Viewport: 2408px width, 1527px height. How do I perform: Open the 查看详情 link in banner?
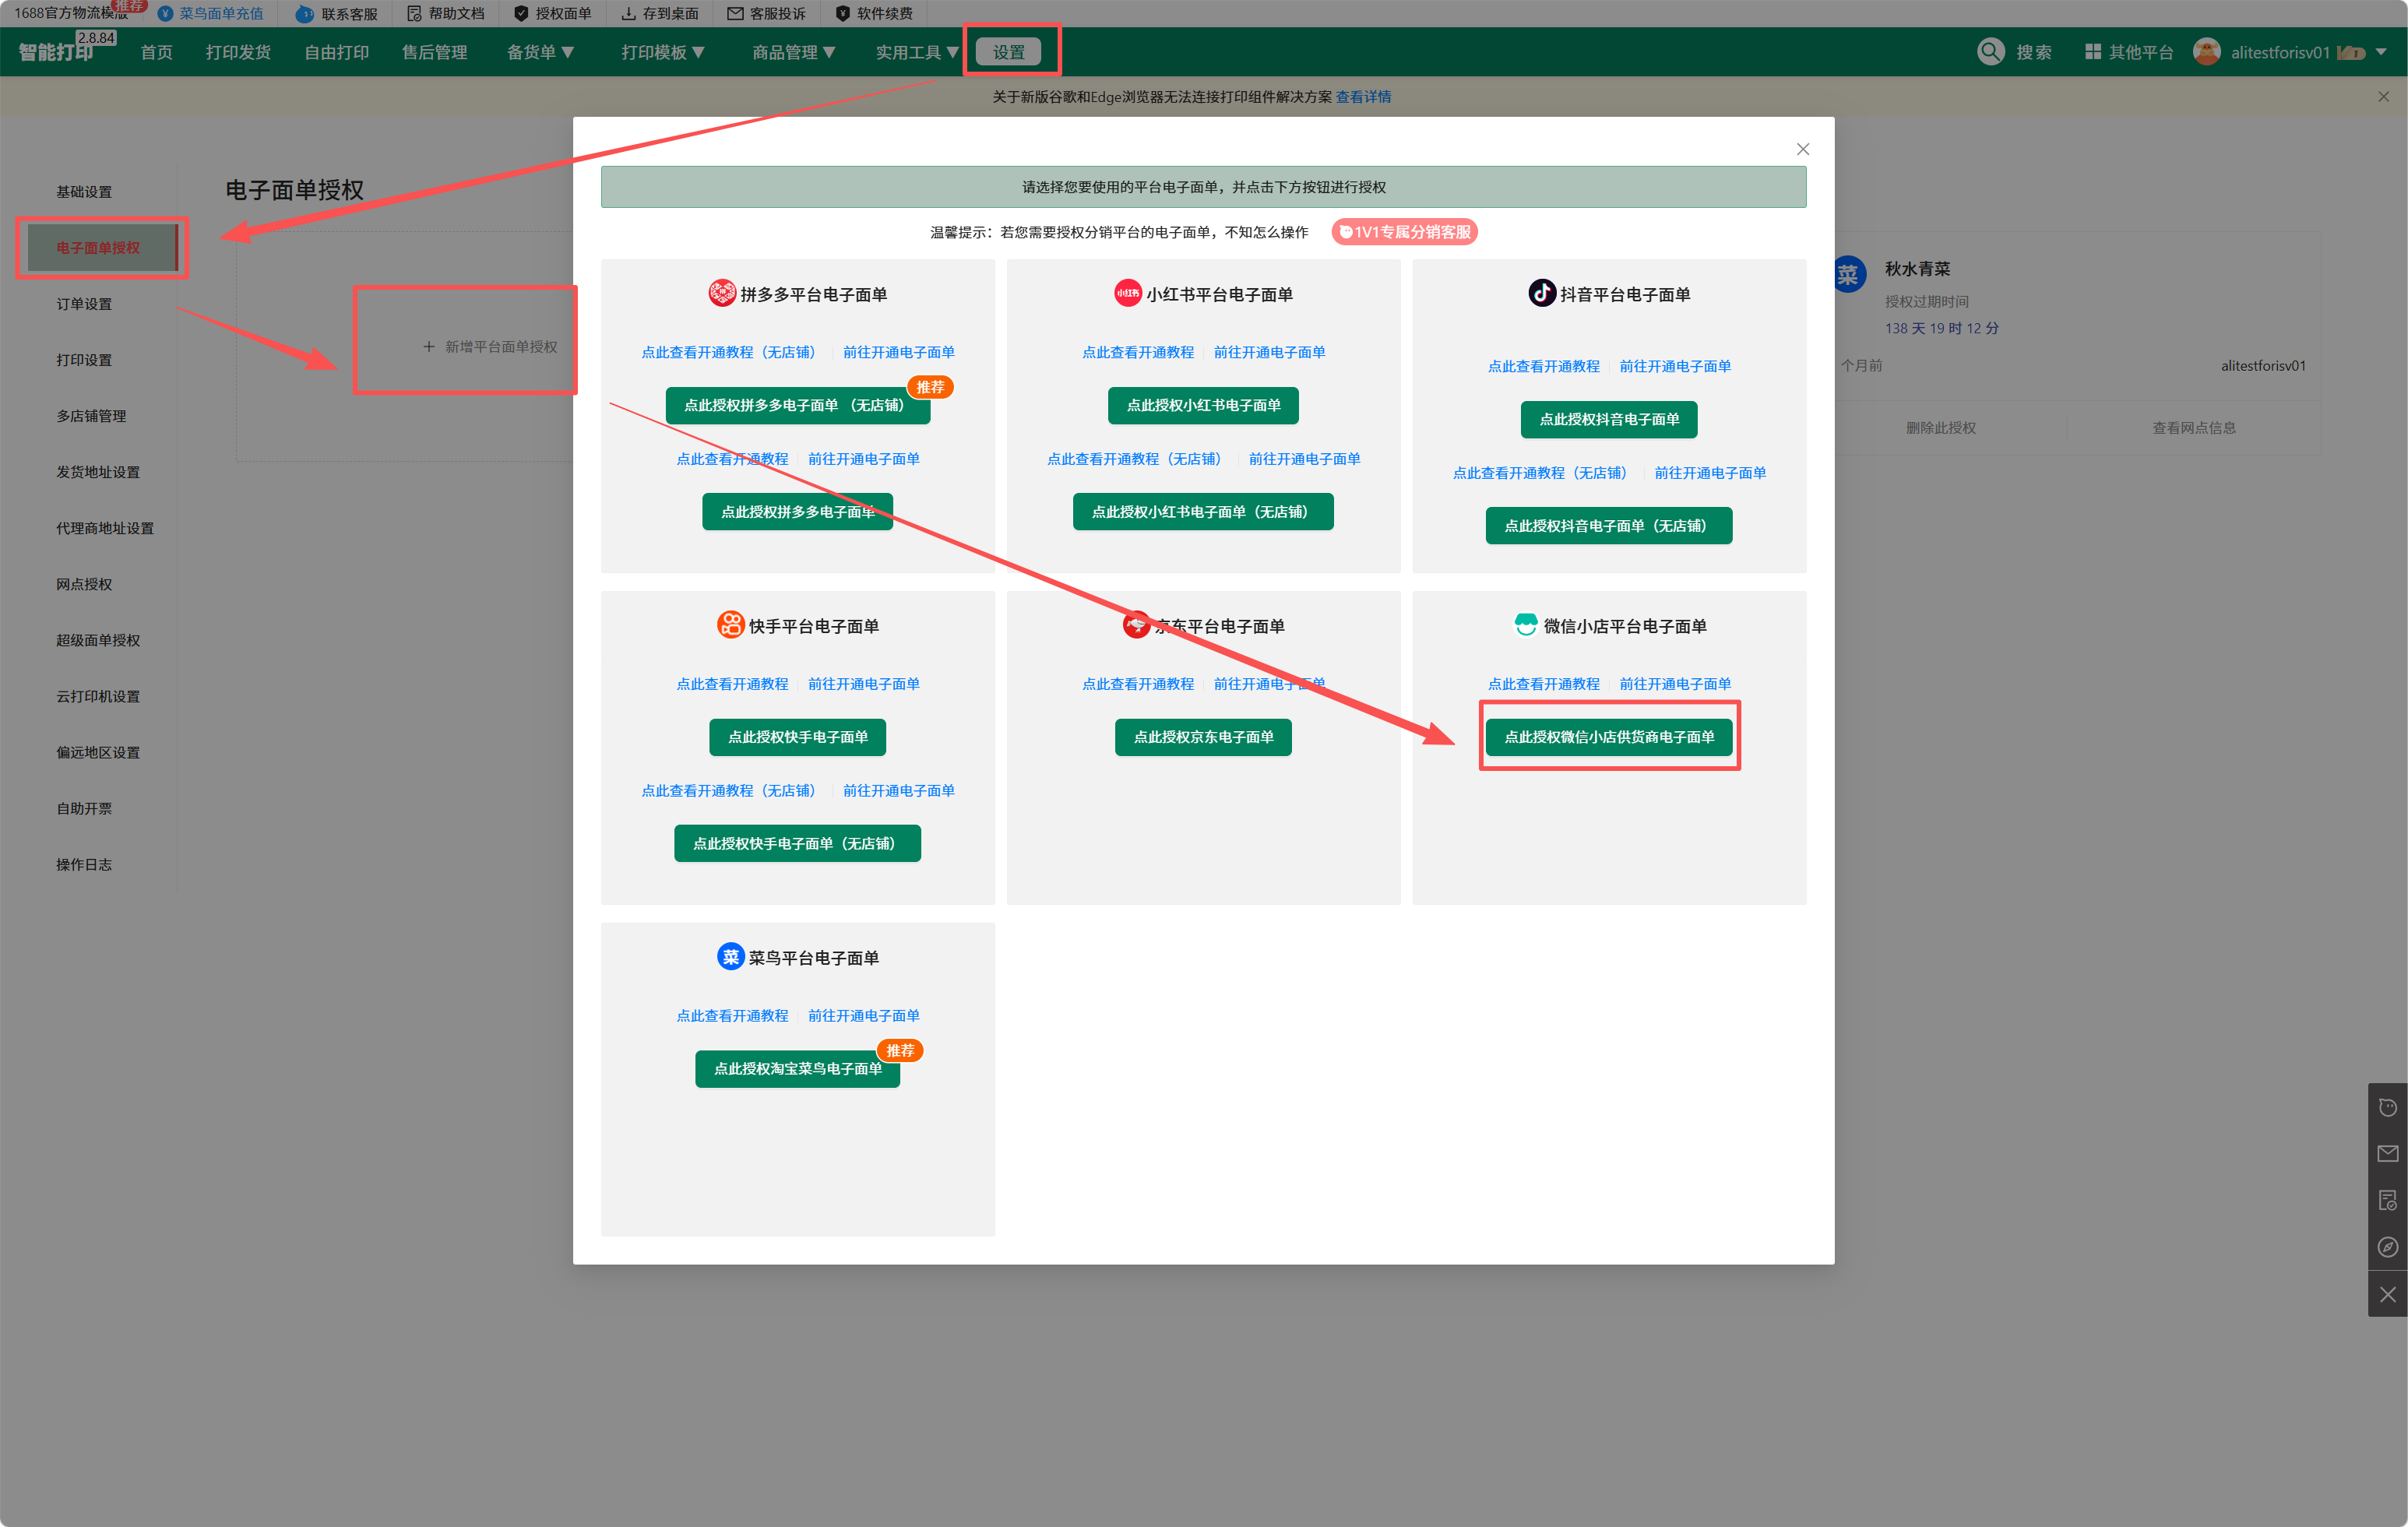click(x=1362, y=97)
